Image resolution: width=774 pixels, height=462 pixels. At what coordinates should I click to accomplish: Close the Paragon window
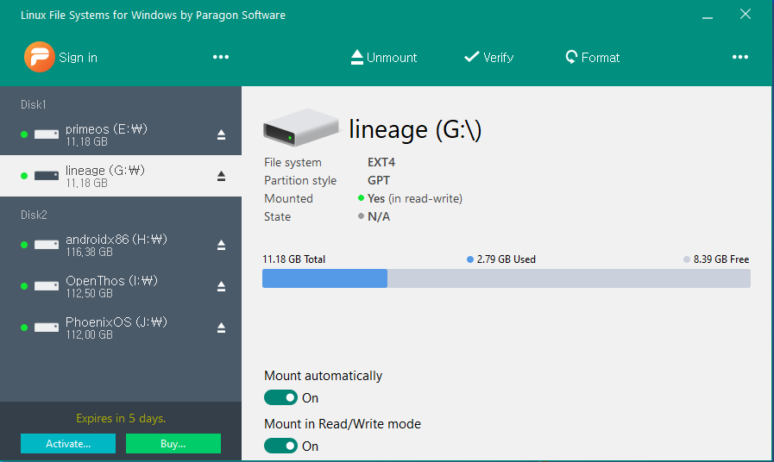pyautogui.click(x=746, y=15)
